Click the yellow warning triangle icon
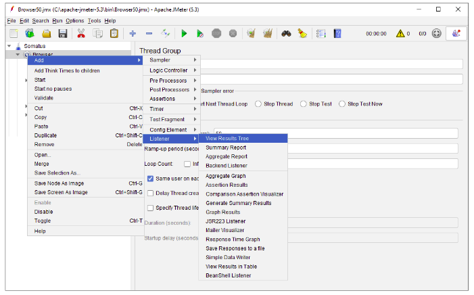The image size is (474, 295). coord(400,33)
